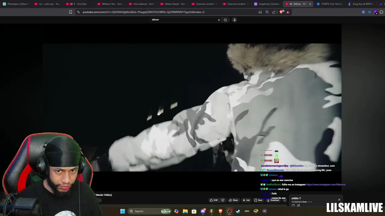The image size is (385, 216).
Task: Save the video to a playlist
Action: [258, 200]
